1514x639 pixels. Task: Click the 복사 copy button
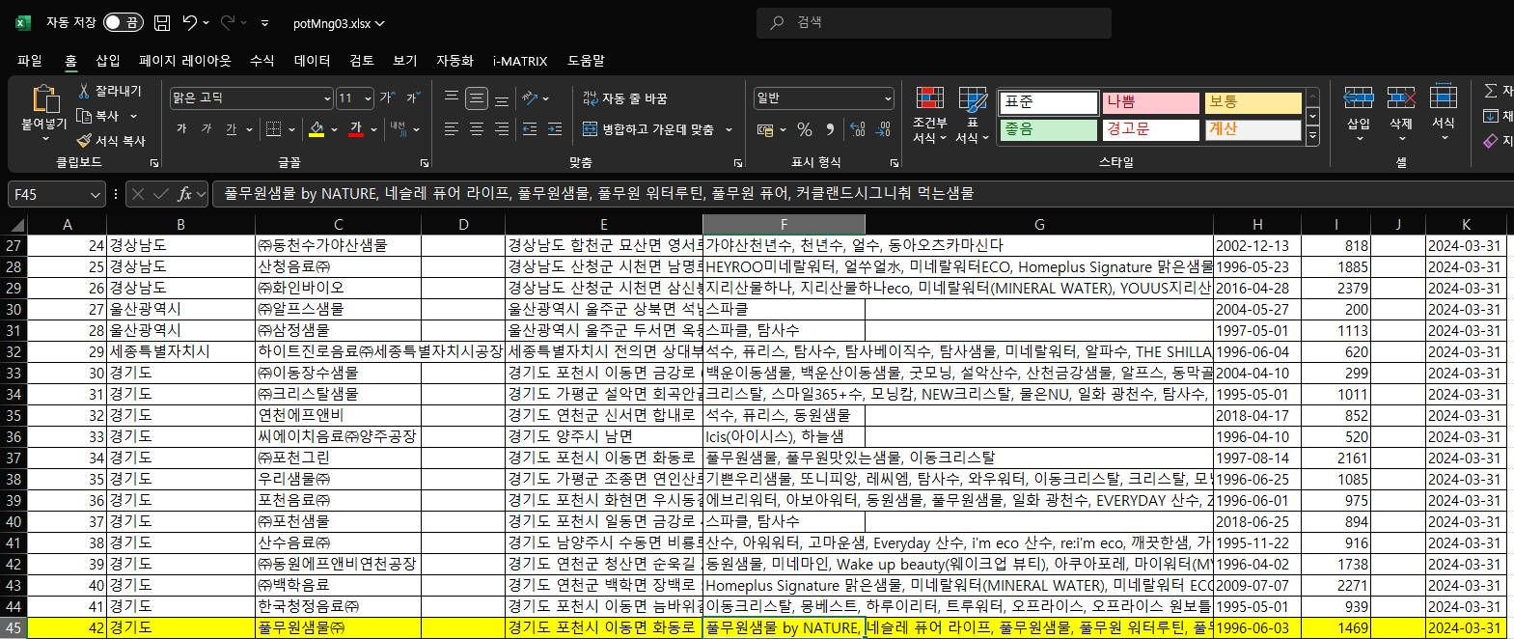[x=98, y=116]
